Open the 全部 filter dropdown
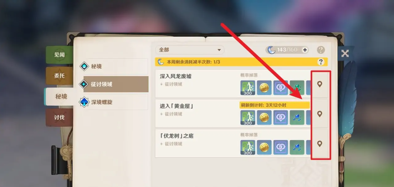Viewport: 394px width, 187px height. coord(190,50)
